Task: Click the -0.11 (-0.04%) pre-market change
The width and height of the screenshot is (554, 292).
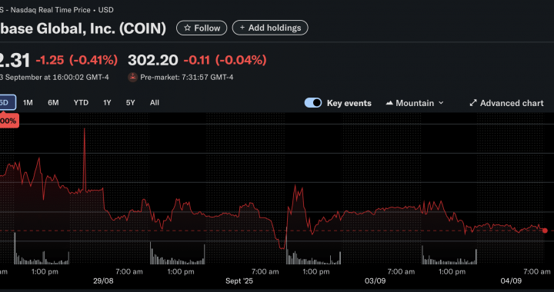Action: 225,60
